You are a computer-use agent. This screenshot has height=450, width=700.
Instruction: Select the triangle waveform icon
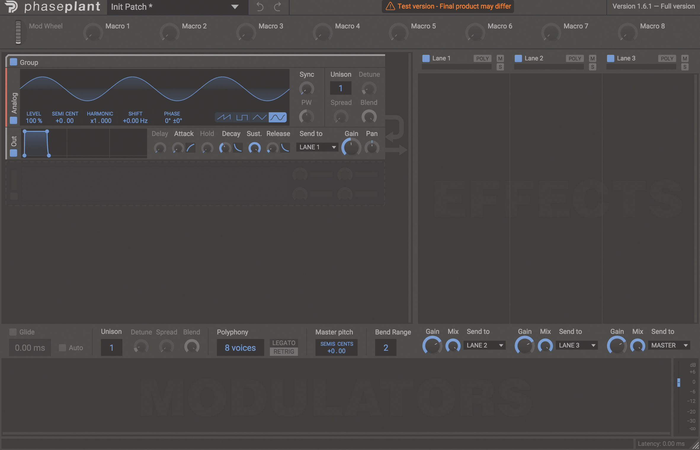(x=260, y=117)
